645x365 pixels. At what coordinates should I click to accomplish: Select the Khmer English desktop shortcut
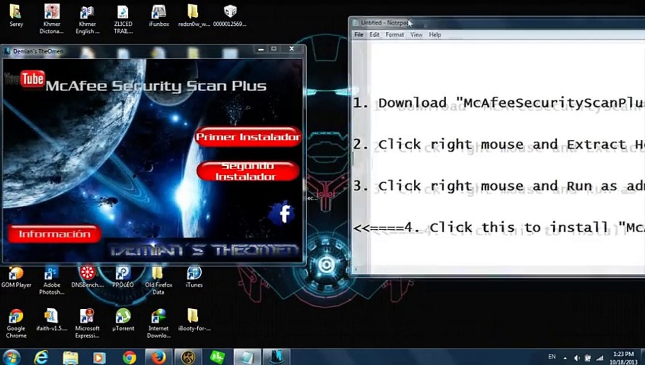coord(88,19)
